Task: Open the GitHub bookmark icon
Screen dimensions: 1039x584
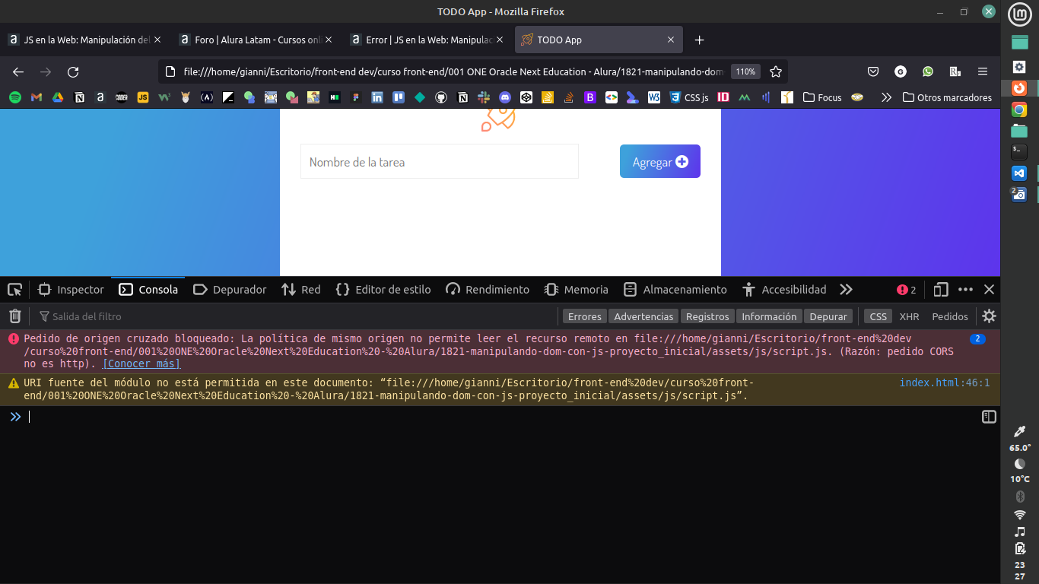Action: point(441,97)
